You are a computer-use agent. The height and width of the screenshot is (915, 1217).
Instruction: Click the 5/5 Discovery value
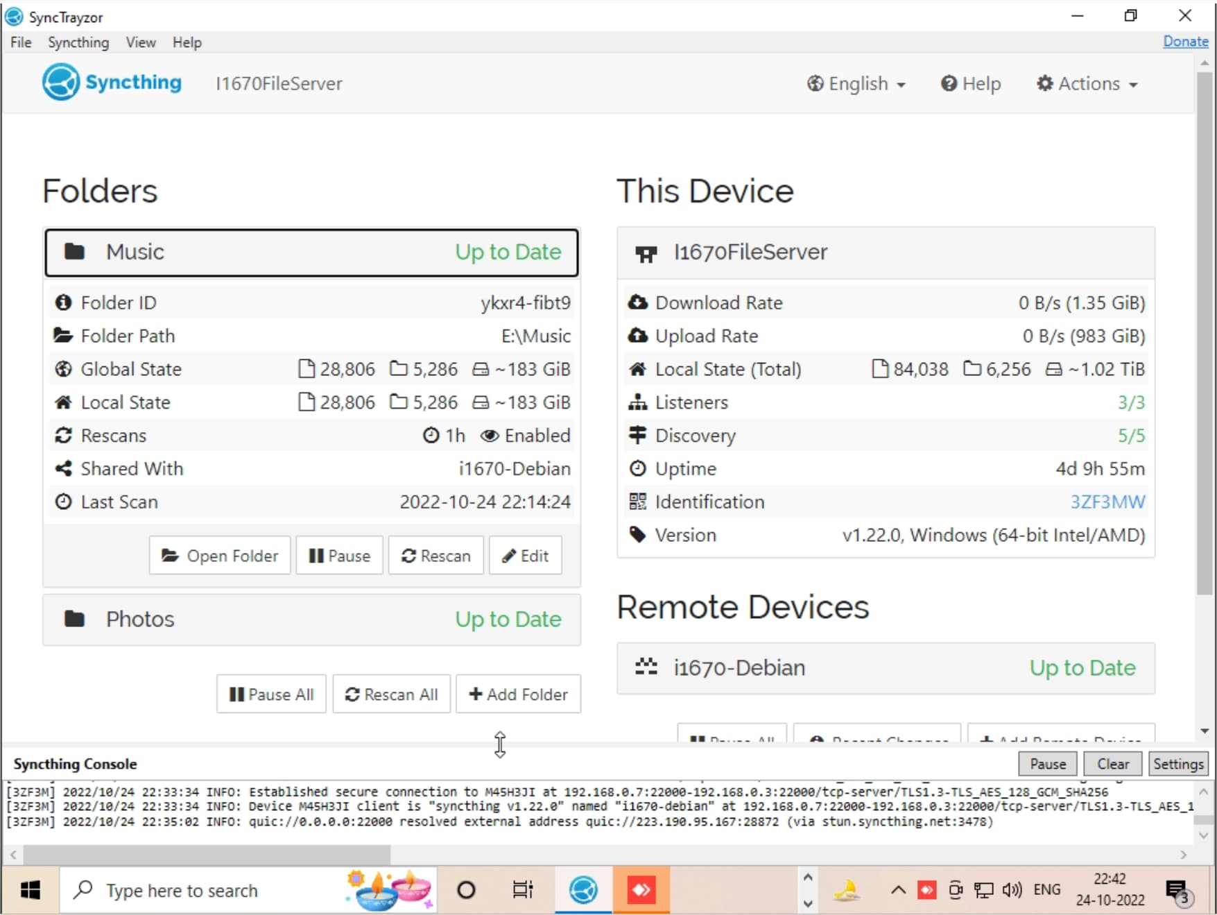tap(1131, 436)
